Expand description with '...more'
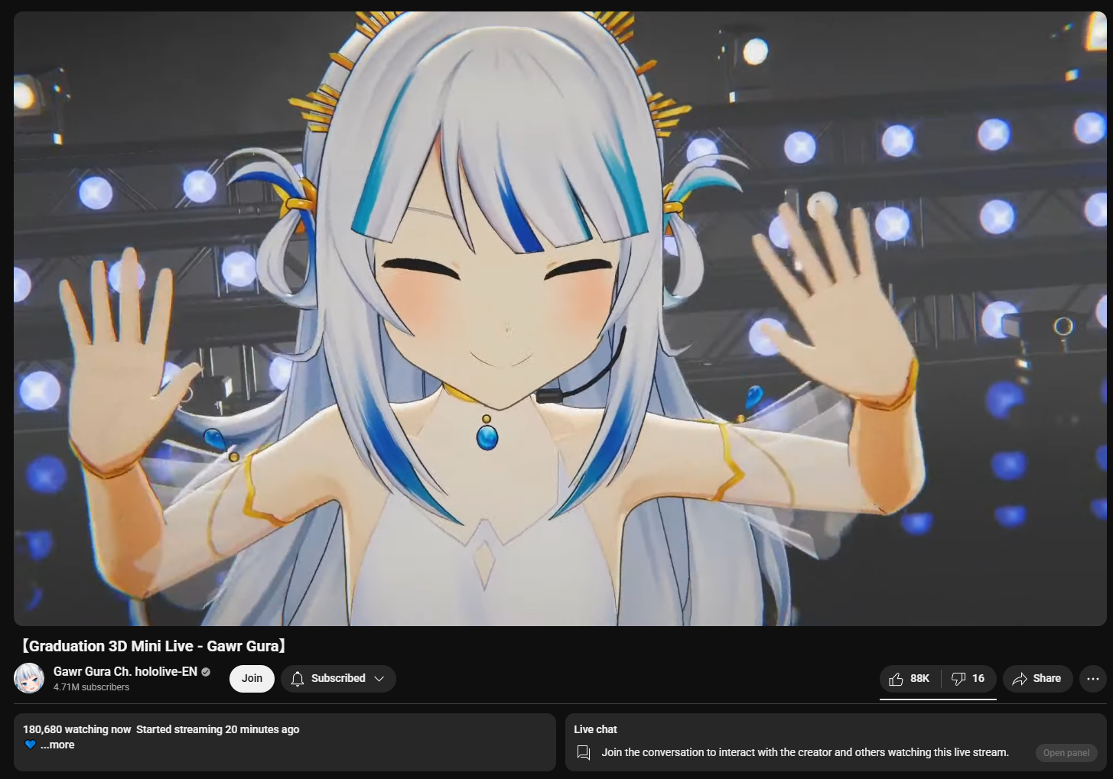Image resolution: width=1113 pixels, height=779 pixels. 57,745
